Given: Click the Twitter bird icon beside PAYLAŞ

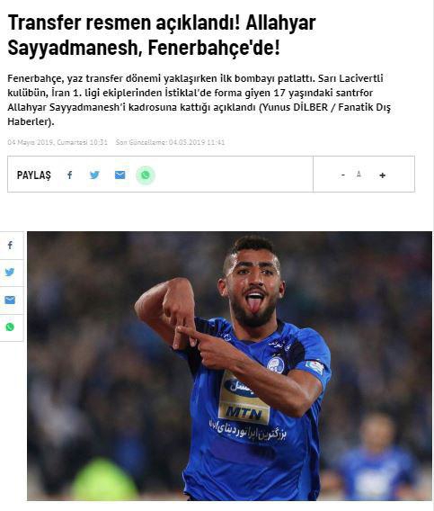Looking at the screenshot, I should (94, 175).
